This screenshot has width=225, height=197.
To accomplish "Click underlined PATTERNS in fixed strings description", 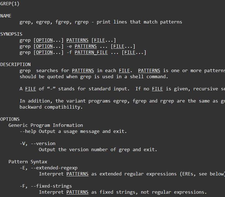I will (77, 192).
